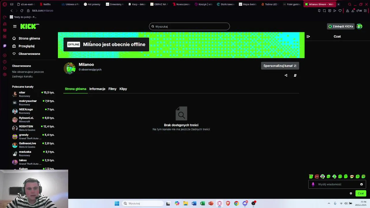Image resolution: width=370 pixels, height=208 pixels.
Task: Switch to Informacje tab
Action: point(97,89)
